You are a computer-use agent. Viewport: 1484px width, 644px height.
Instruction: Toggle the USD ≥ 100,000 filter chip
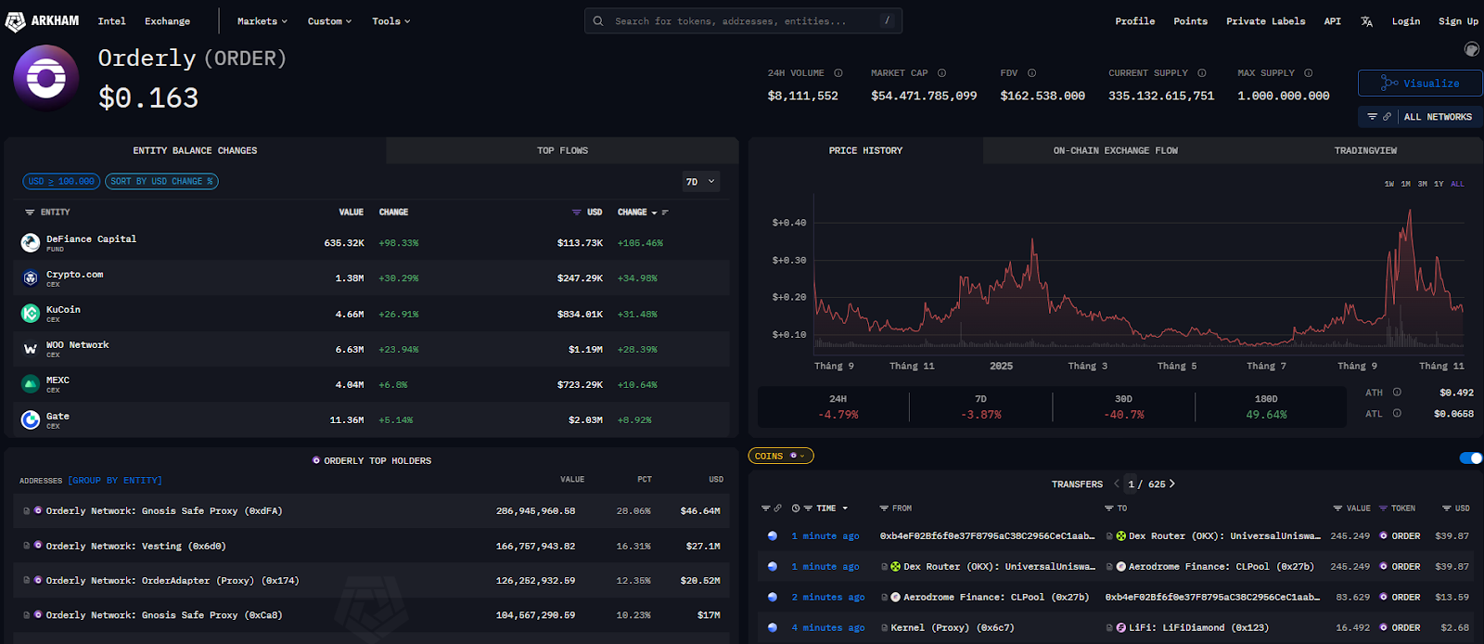click(x=61, y=182)
